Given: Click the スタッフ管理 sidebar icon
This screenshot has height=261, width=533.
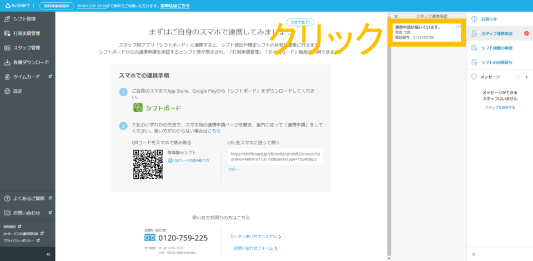Looking at the screenshot, I should 7,48.
